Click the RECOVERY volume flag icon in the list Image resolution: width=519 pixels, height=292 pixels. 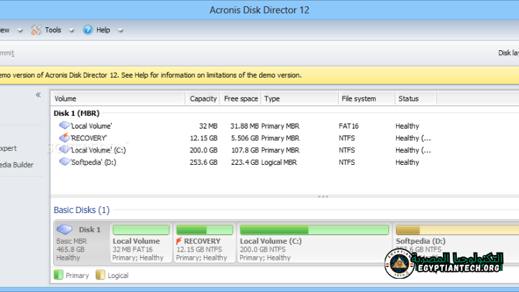[x=64, y=138]
